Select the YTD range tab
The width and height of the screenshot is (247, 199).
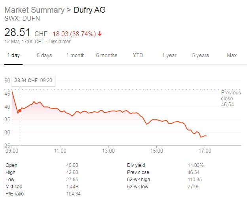138,55
